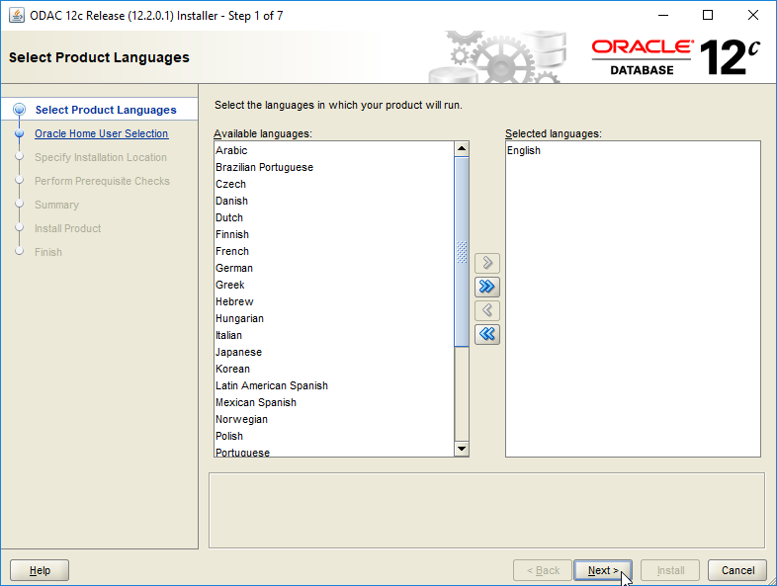Select Danish in available languages
The image size is (777, 586).
click(334, 202)
